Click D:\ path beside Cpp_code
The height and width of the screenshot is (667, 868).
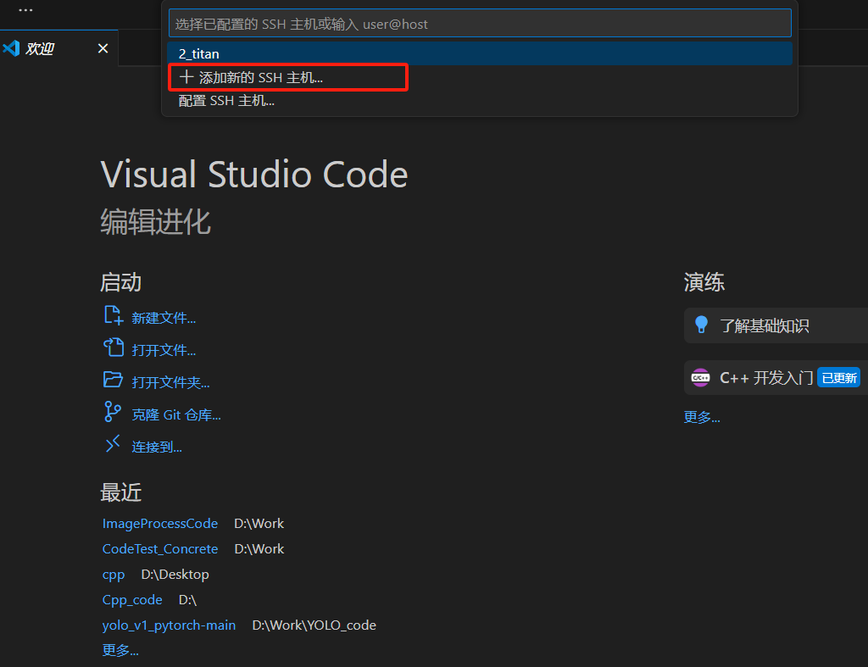(187, 600)
